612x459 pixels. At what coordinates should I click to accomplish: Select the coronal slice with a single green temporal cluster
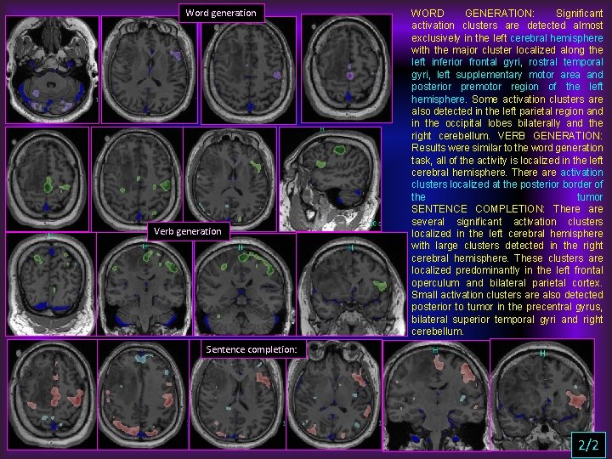coord(352,284)
